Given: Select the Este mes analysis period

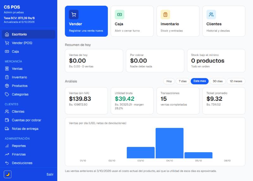Looking at the screenshot, I should coord(200,81).
